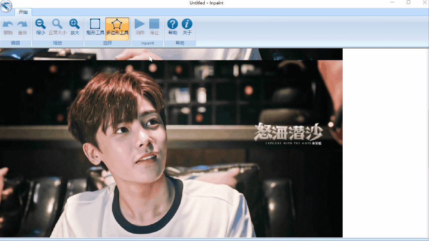
Task: Stop inpainting with 停止 button
Action: (x=154, y=27)
